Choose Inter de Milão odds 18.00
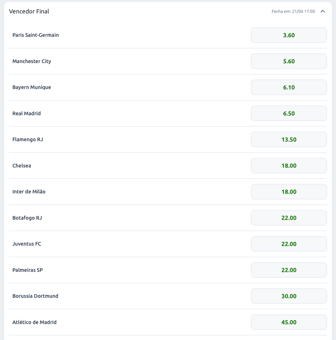The height and width of the screenshot is (340, 336). click(289, 192)
